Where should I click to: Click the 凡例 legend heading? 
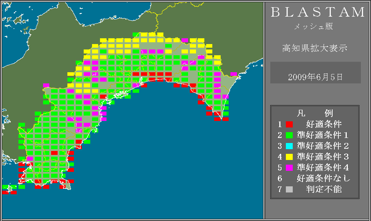coord(315,113)
